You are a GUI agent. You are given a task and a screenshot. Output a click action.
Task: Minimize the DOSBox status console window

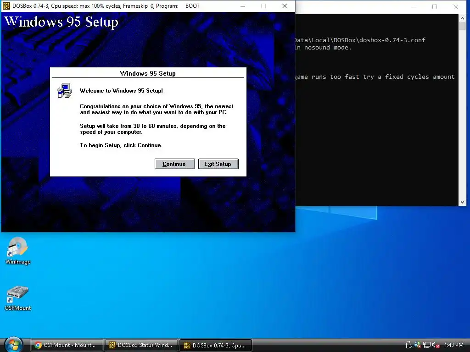pyautogui.click(x=414, y=7)
